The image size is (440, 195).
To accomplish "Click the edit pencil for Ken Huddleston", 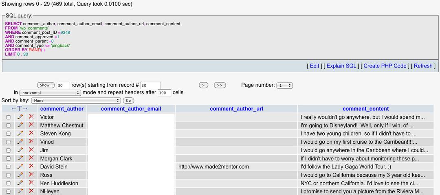I will [20, 183].
